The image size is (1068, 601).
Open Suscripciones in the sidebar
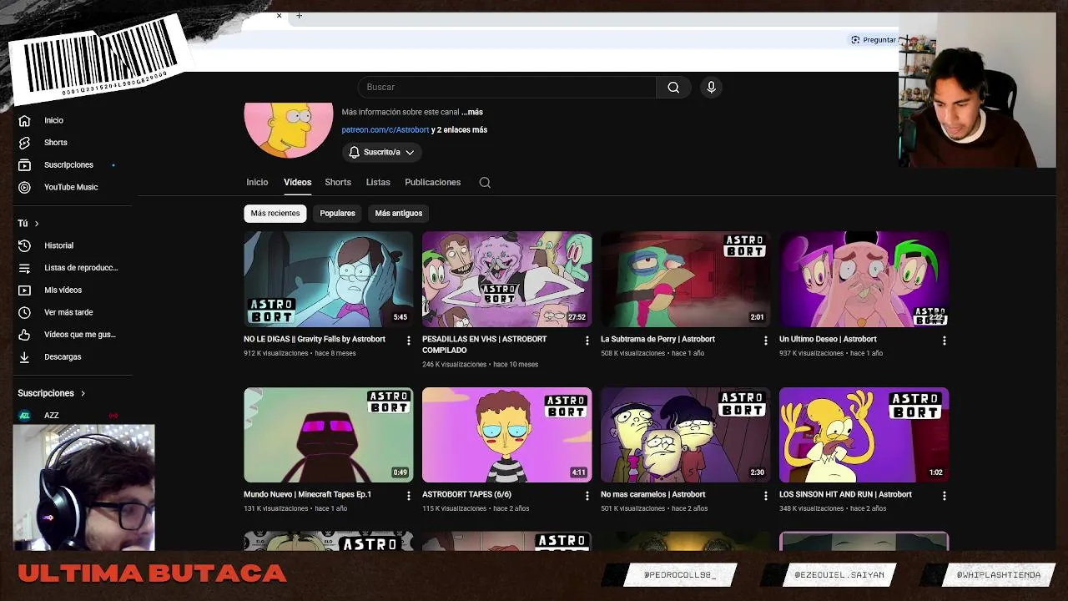click(68, 165)
